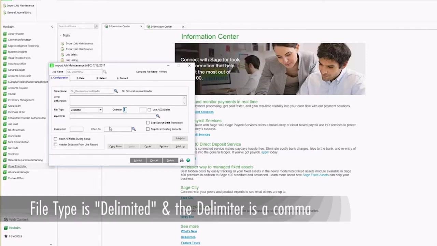Image resolution: width=437 pixels, height=246 pixels.
Task: Click the Copy From button
Action: (115, 147)
